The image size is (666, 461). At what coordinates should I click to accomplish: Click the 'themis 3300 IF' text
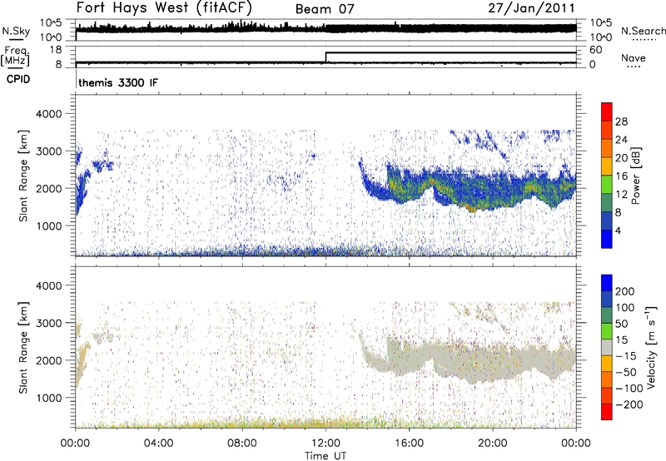tap(118, 82)
